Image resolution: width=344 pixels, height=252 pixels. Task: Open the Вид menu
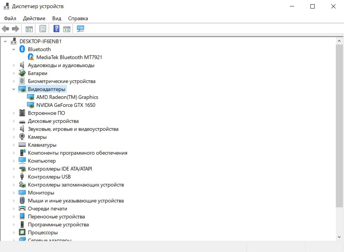coord(57,18)
